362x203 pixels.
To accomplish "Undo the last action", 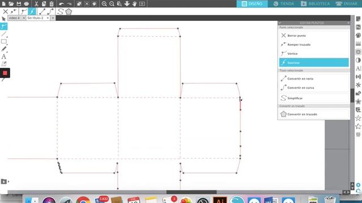I will click(62, 4).
